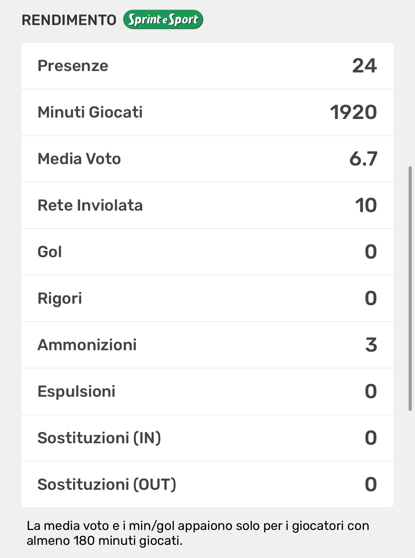
Task: Click the Sostituzioni (OUT) row label
Action: click(x=107, y=484)
